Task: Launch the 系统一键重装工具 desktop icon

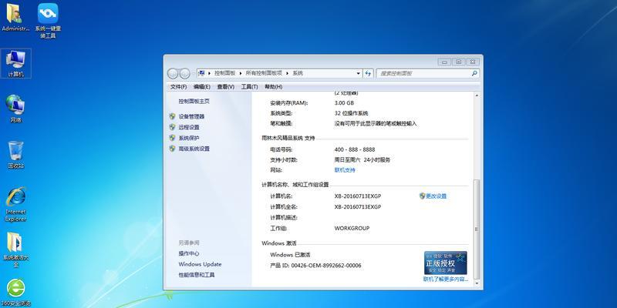Action: point(48,21)
